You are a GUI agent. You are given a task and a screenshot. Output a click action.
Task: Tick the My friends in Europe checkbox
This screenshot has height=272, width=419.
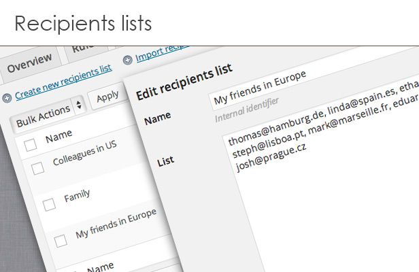click(61, 240)
